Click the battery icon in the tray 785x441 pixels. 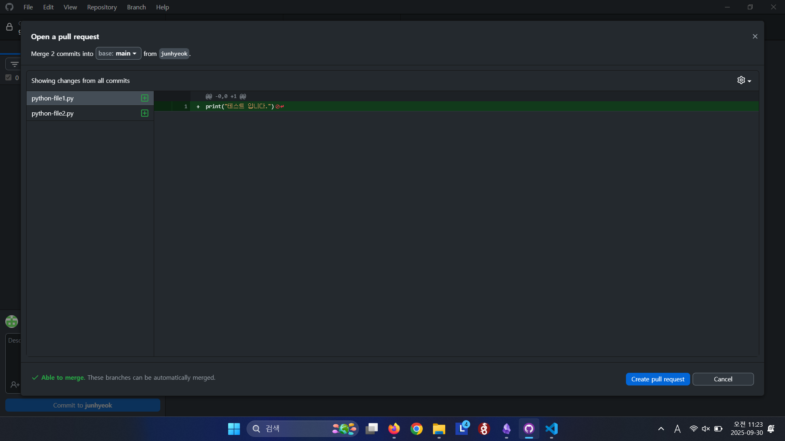pos(718,429)
